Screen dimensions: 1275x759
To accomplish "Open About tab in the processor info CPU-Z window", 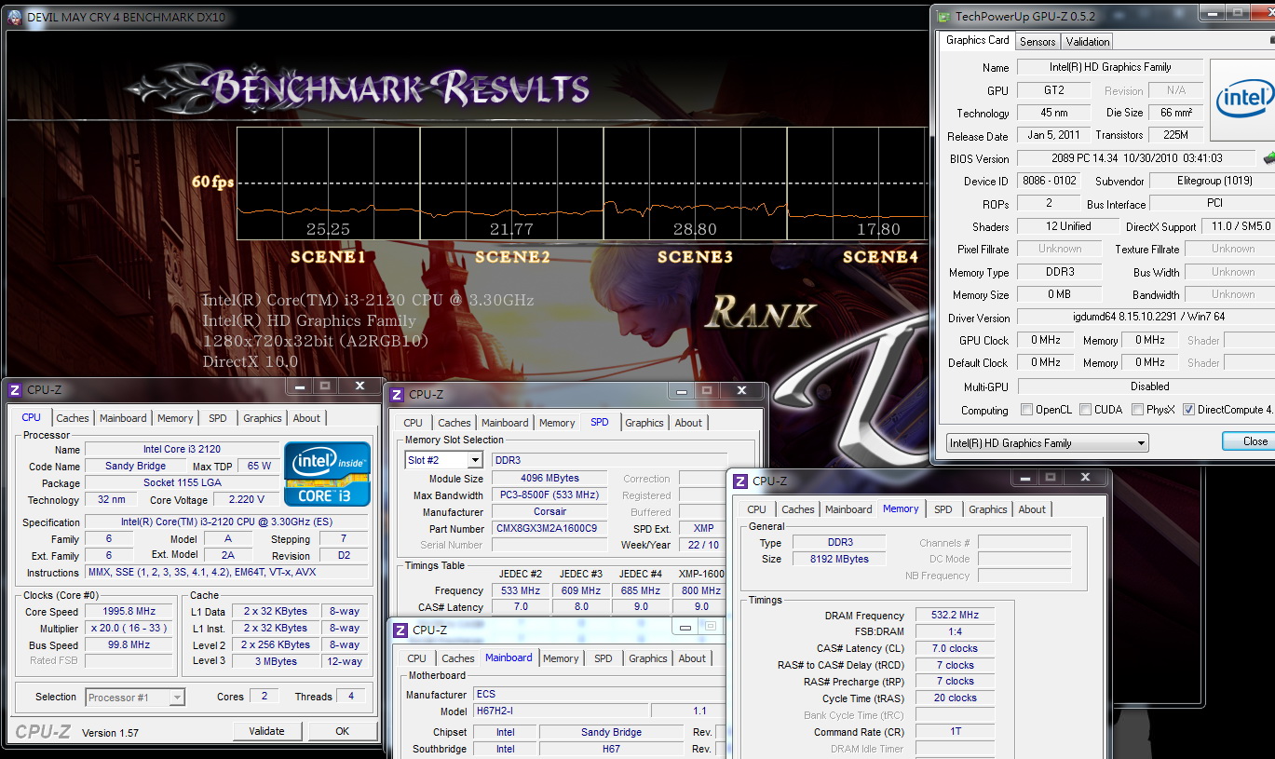I will [x=306, y=418].
